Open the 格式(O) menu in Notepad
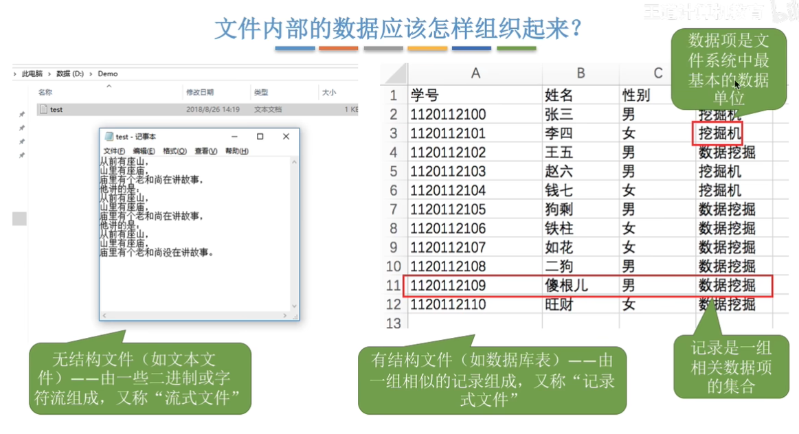Image resolution: width=799 pixels, height=434 pixels. pyautogui.click(x=175, y=151)
